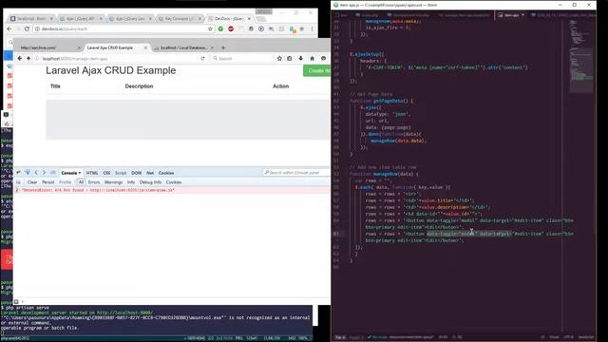608x342 pixels.
Task: Click the Chrome bookmark star icon
Action: 210,28
